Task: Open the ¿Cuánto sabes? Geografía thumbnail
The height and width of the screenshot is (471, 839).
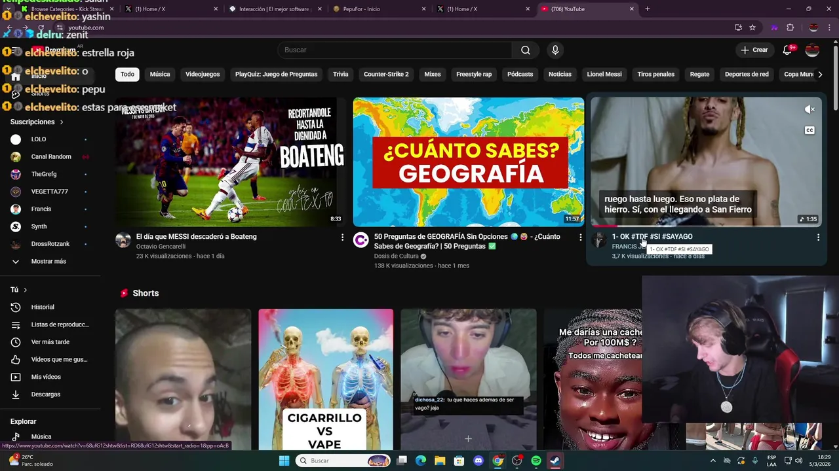Action: [x=468, y=162]
